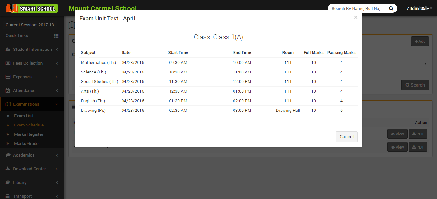Image resolution: width=437 pixels, height=199 pixels.
Task: Click the Drawing (Pr.) subject cell
Action: [x=93, y=111]
